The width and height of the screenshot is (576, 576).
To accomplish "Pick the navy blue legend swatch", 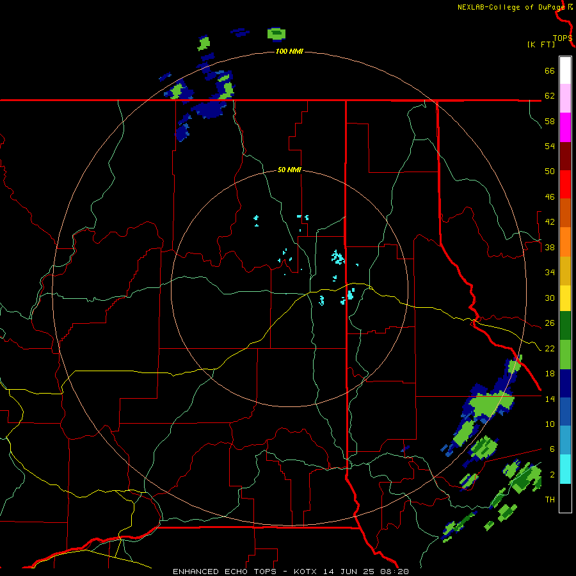I will coord(565,383).
